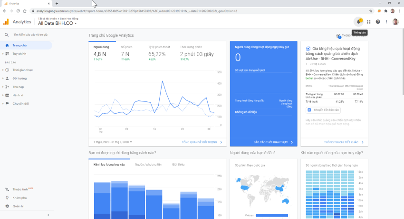Switch to Giới thiệu tab
404x219 pixels.
pyautogui.click(x=178, y=165)
